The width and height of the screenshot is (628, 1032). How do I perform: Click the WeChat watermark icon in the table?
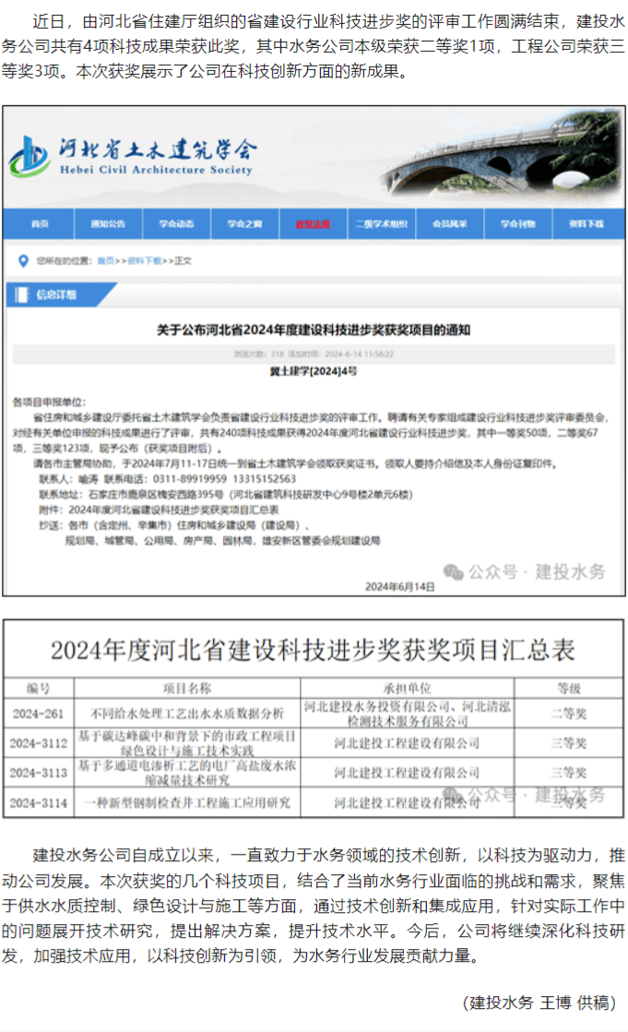pos(452,793)
